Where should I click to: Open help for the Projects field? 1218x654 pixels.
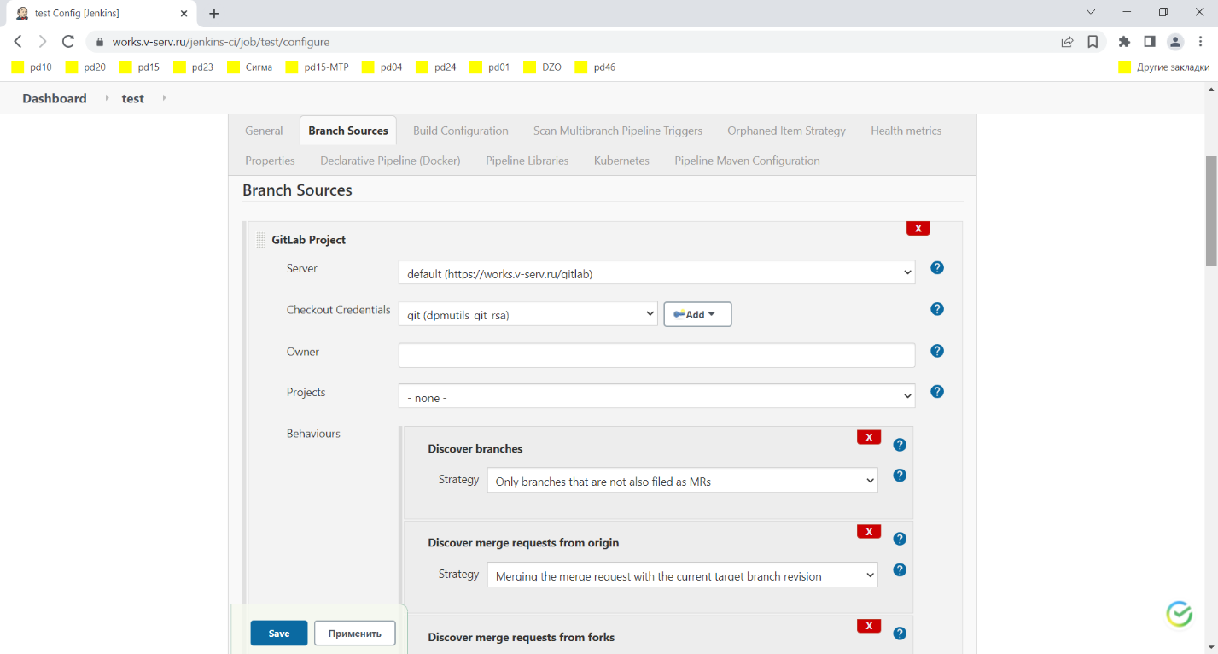[937, 392]
